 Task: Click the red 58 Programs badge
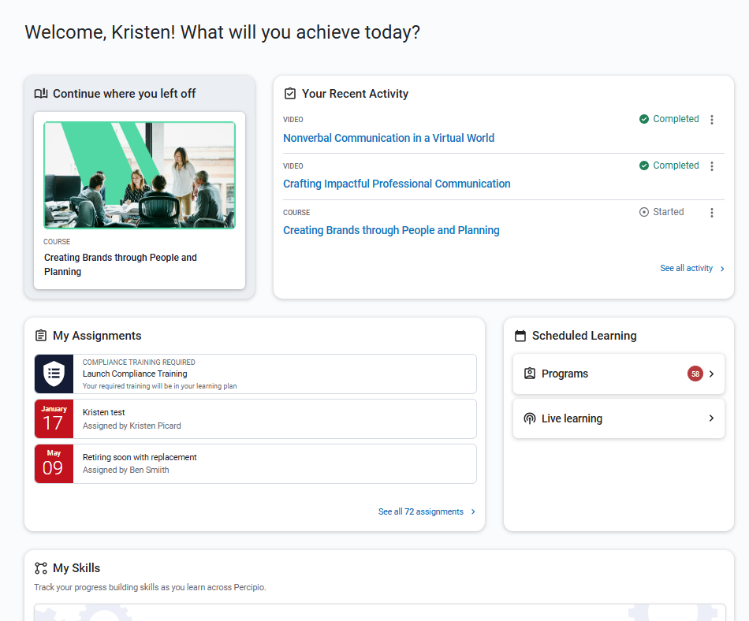[695, 374]
